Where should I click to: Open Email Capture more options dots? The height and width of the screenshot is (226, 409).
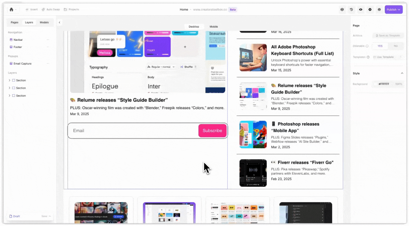tap(48, 64)
